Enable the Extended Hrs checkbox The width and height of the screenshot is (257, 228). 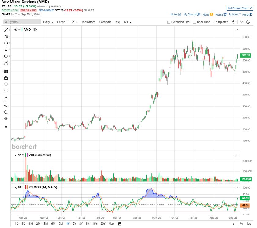pos(169,22)
